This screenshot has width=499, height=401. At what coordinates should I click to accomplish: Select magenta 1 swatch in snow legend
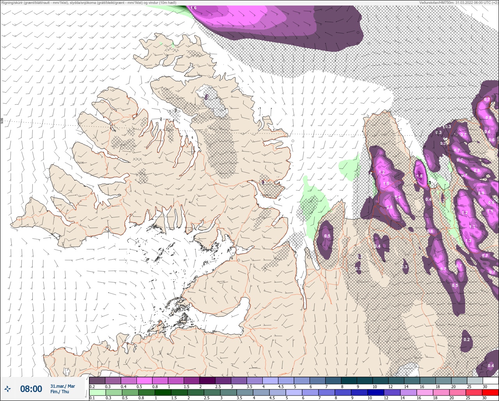click(176, 380)
